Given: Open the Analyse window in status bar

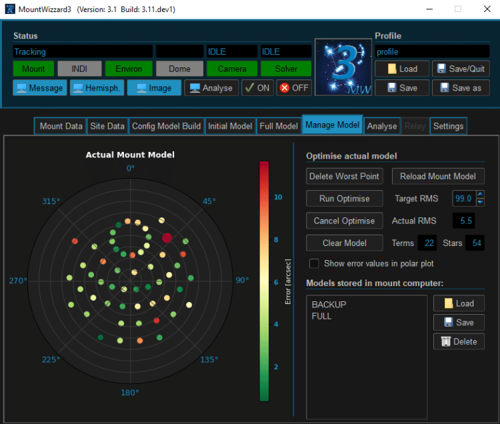Looking at the screenshot, I should click(x=211, y=88).
